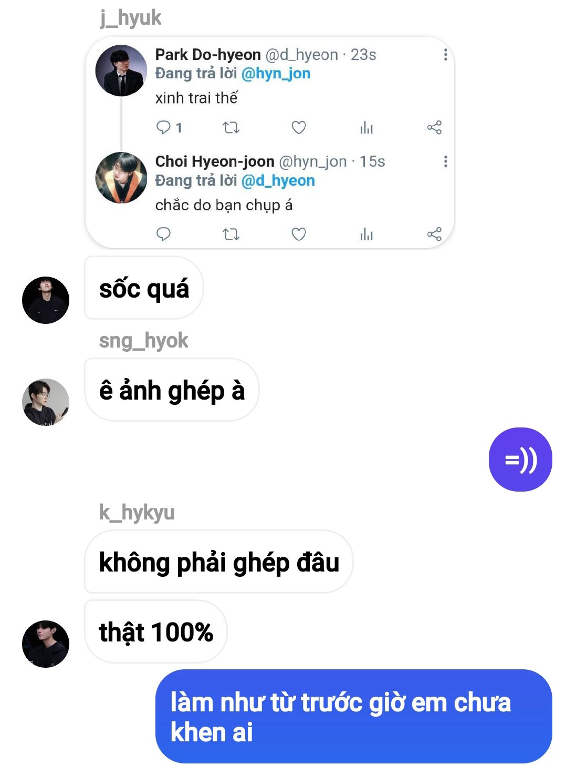Open the three-dot menu on Choi Hyeon-joon's tweet
Screen dimensions: 566x775
point(445,161)
